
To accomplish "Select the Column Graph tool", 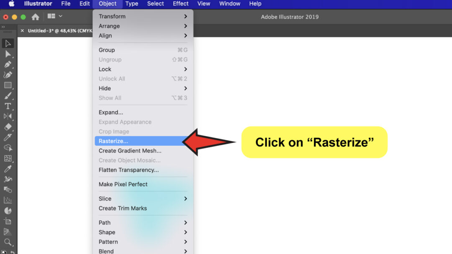I will [8, 199].
